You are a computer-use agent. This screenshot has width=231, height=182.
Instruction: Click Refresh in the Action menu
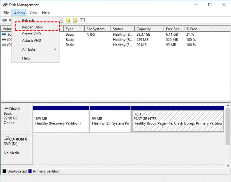point(28,20)
